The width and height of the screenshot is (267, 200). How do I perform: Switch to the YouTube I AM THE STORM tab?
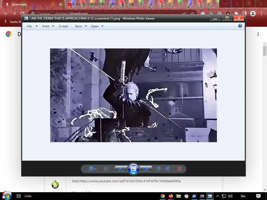coord(95,4)
